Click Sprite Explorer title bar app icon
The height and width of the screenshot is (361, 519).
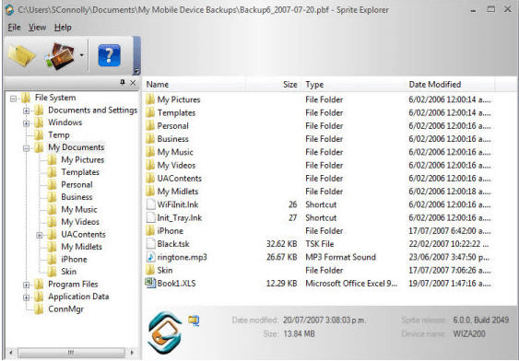click(x=9, y=9)
